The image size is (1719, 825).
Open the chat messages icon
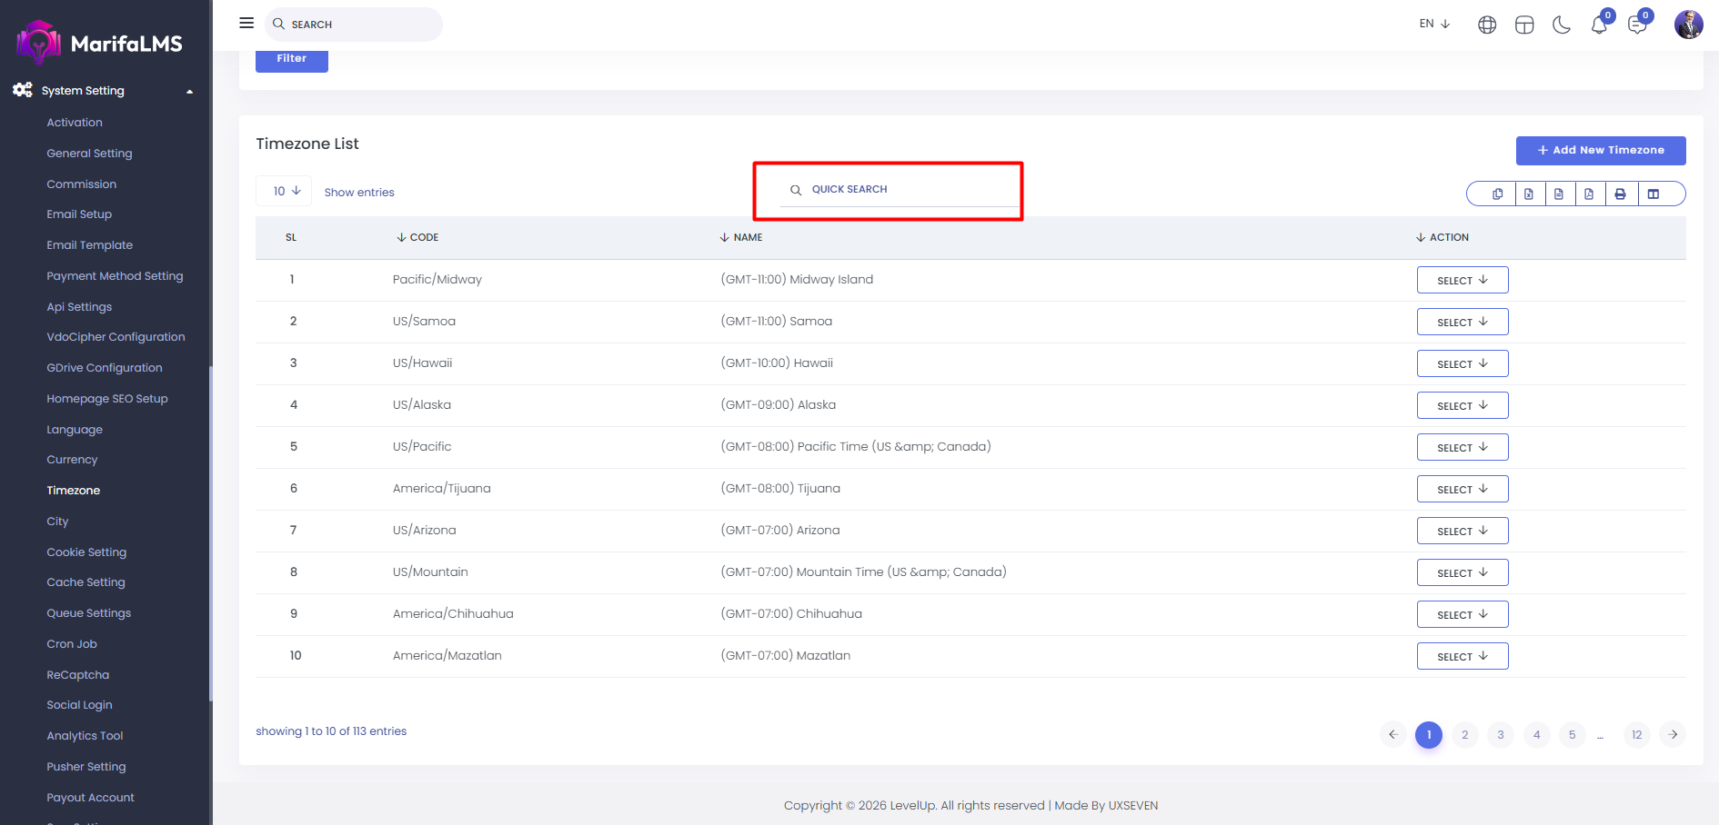1636,25
